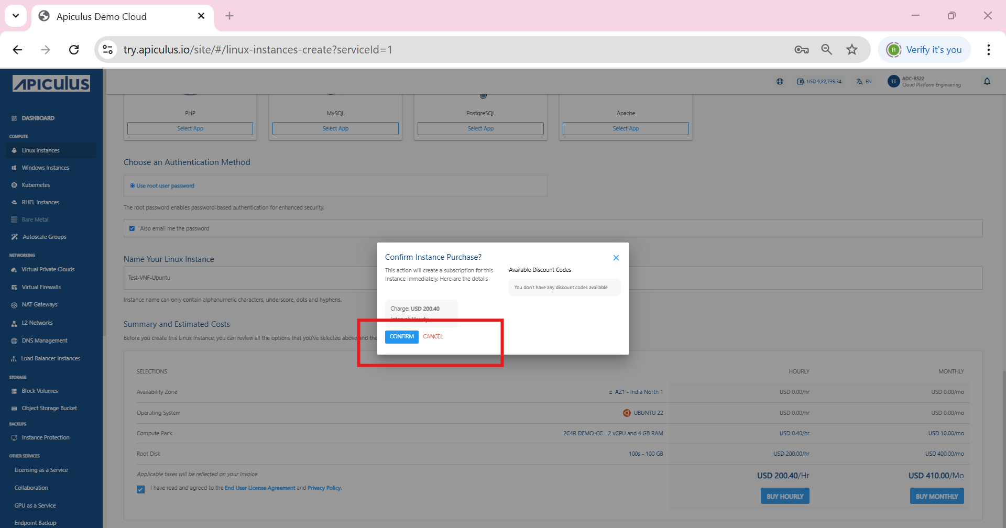Click the browser zoom magnifier icon
This screenshot has width=1006, height=528.
pyautogui.click(x=826, y=50)
